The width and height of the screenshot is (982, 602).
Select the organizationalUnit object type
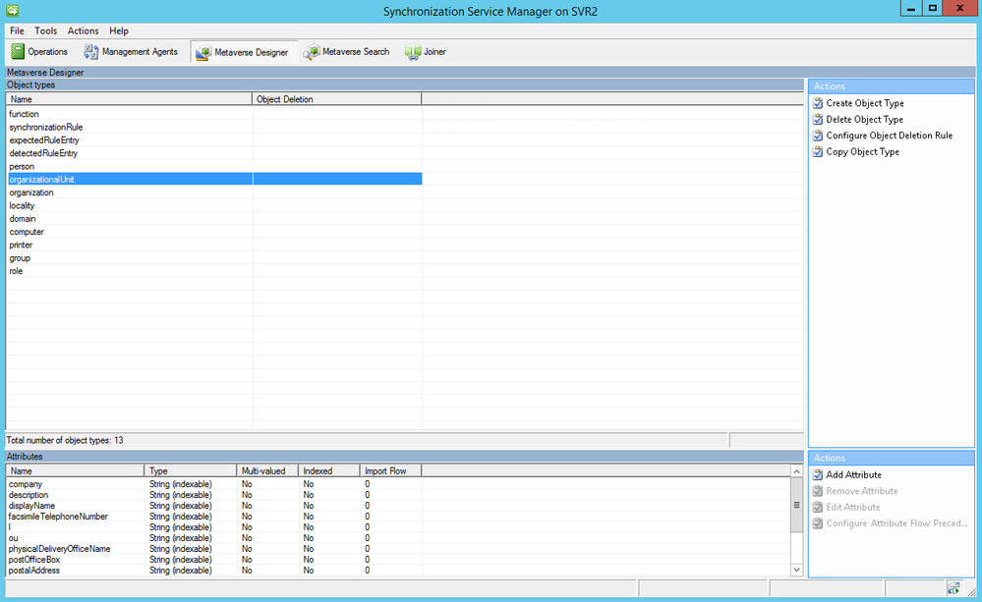[x=213, y=180]
